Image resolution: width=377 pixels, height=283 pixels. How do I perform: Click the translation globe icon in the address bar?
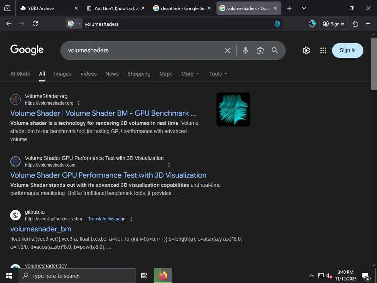coord(277,24)
